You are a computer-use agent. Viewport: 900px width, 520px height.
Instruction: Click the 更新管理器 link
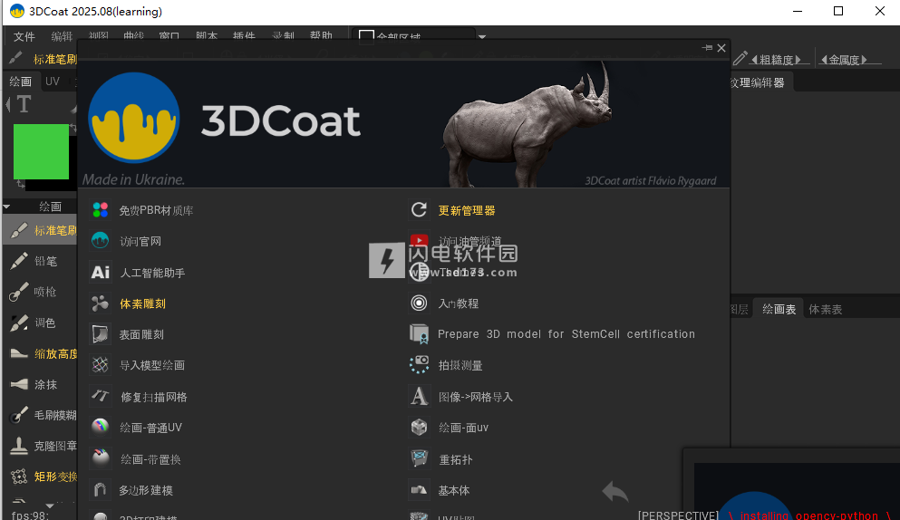coord(467,211)
